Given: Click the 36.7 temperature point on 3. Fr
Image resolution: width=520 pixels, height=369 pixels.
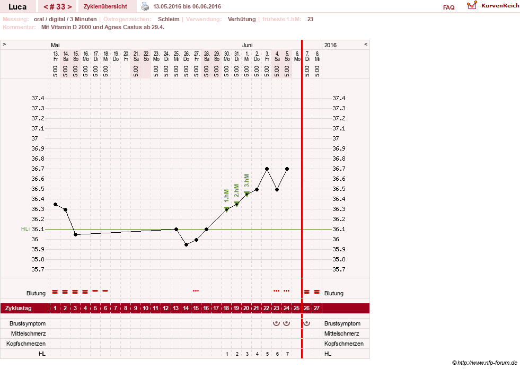Looking at the screenshot, I should click(267, 169).
